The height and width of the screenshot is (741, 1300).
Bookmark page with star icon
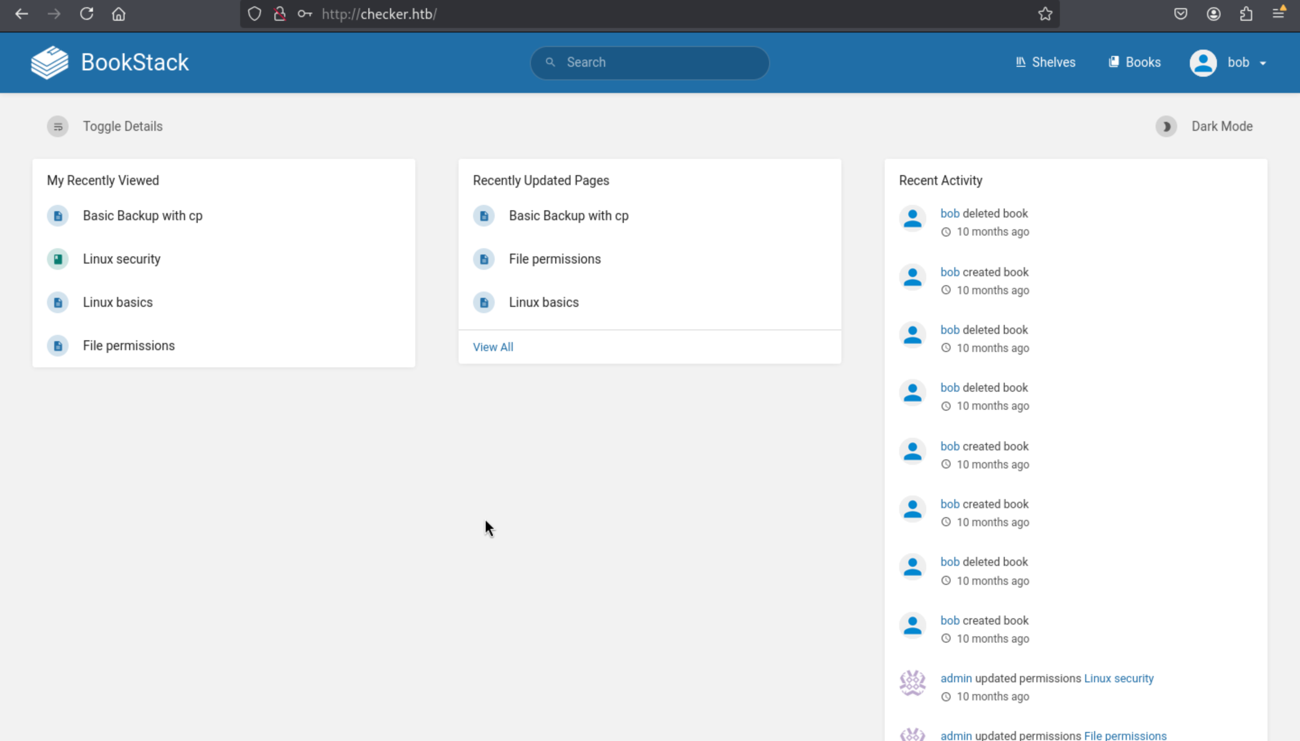[1045, 14]
